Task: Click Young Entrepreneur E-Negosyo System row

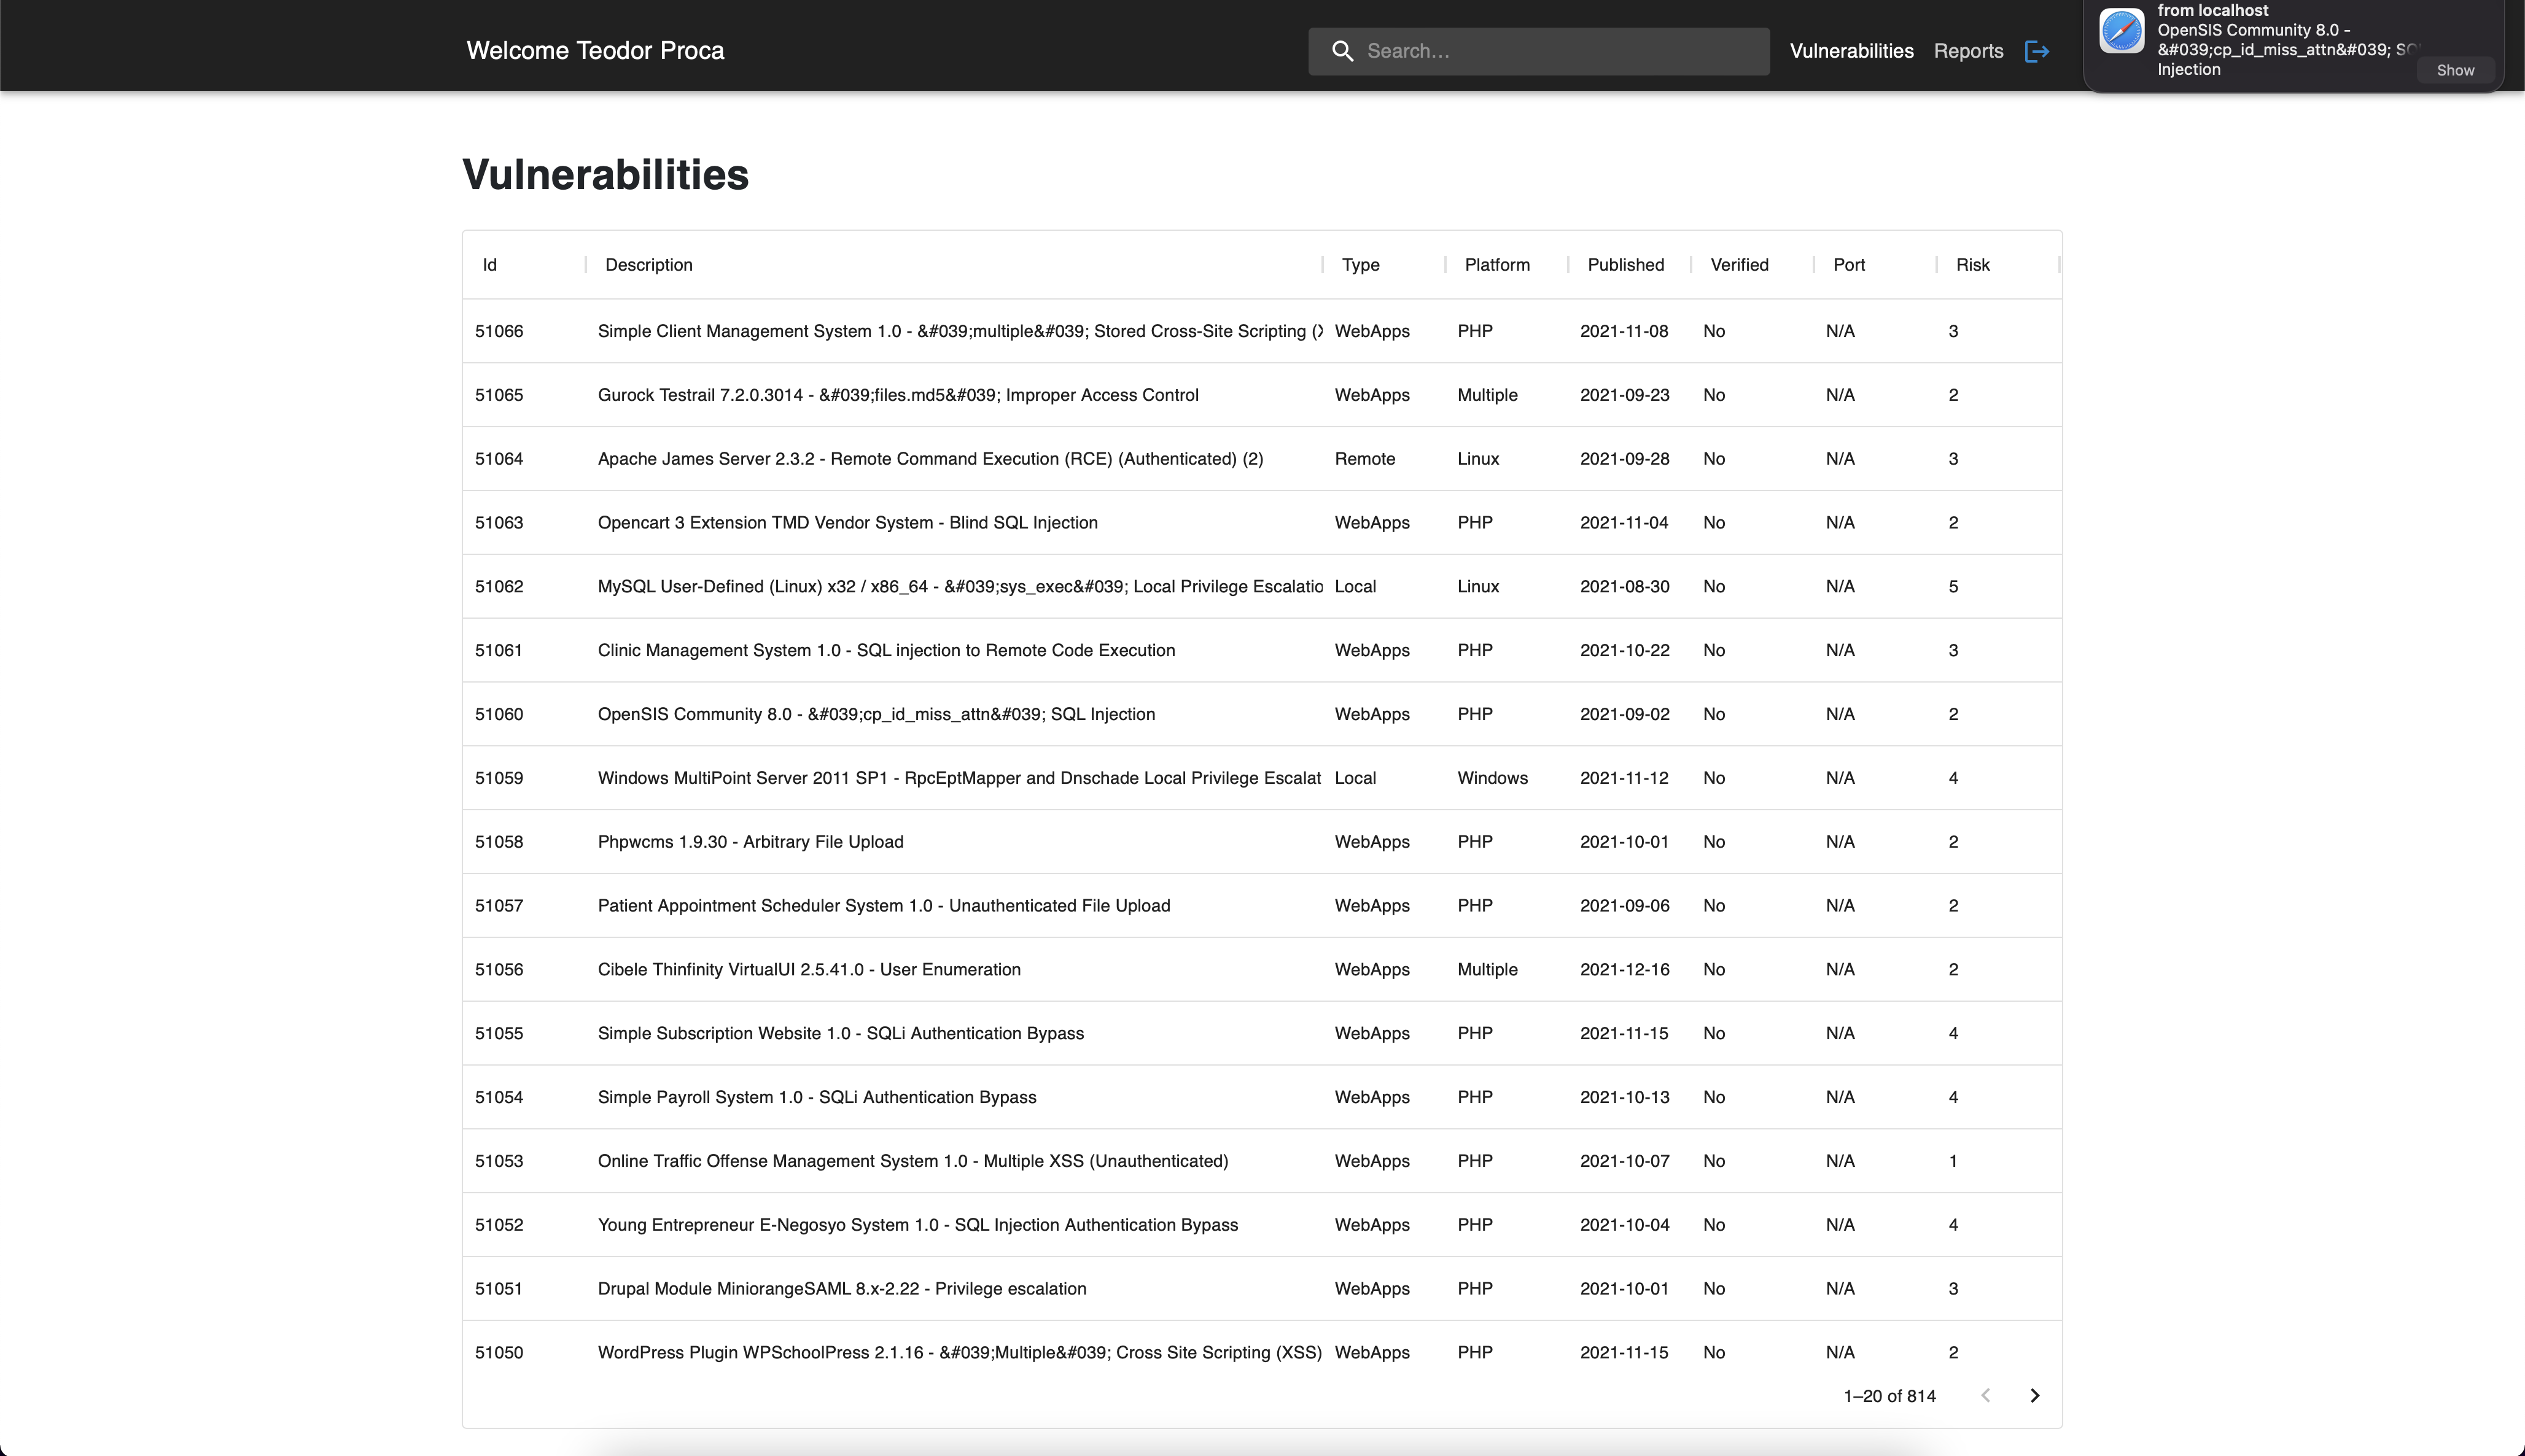Action: click(x=1261, y=1225)
